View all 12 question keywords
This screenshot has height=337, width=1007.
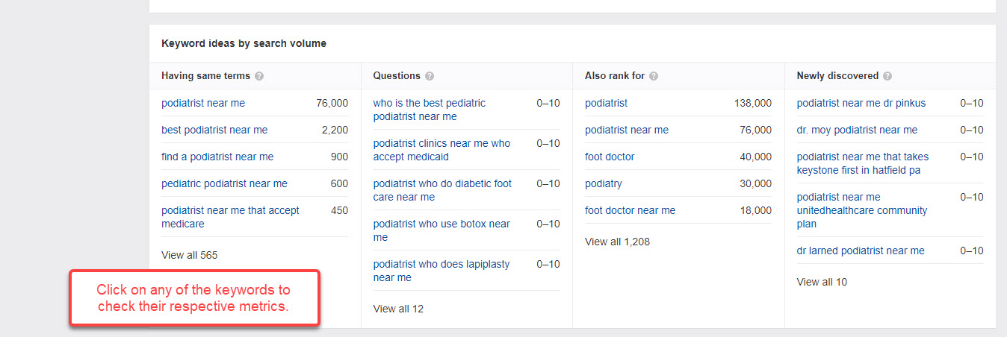398,309
